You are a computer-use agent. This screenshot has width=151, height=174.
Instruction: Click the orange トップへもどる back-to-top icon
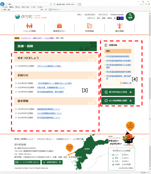[130, 126]
